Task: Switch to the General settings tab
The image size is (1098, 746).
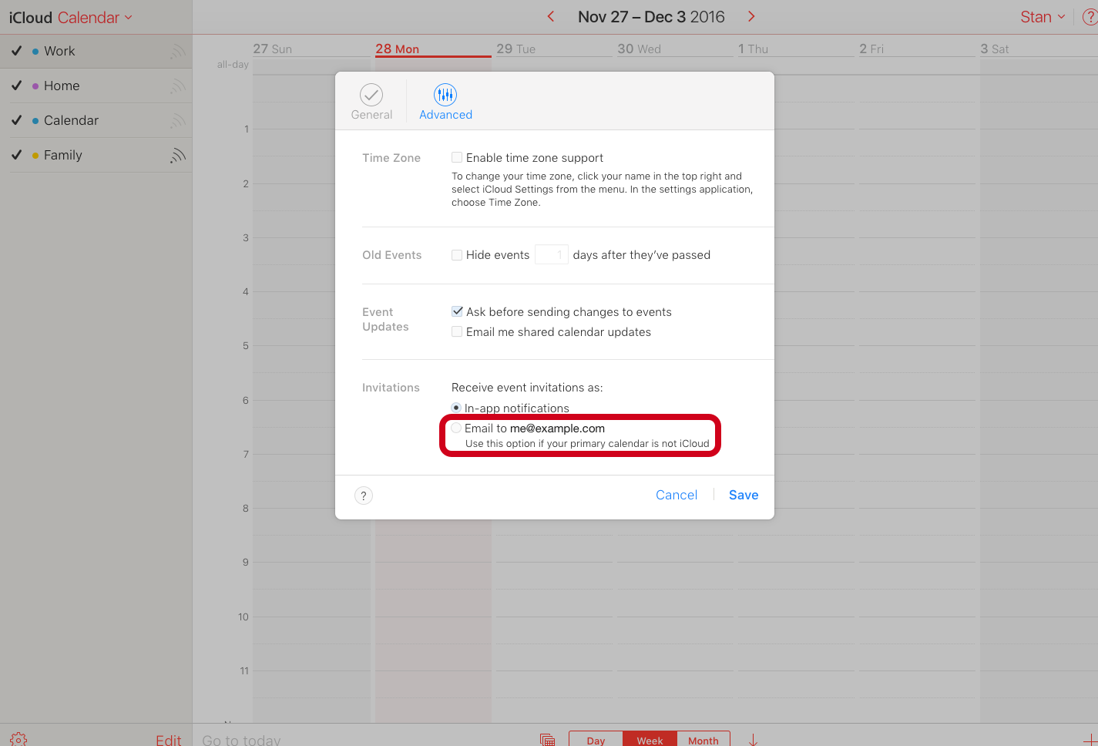Action: click(x=371, y=101)
